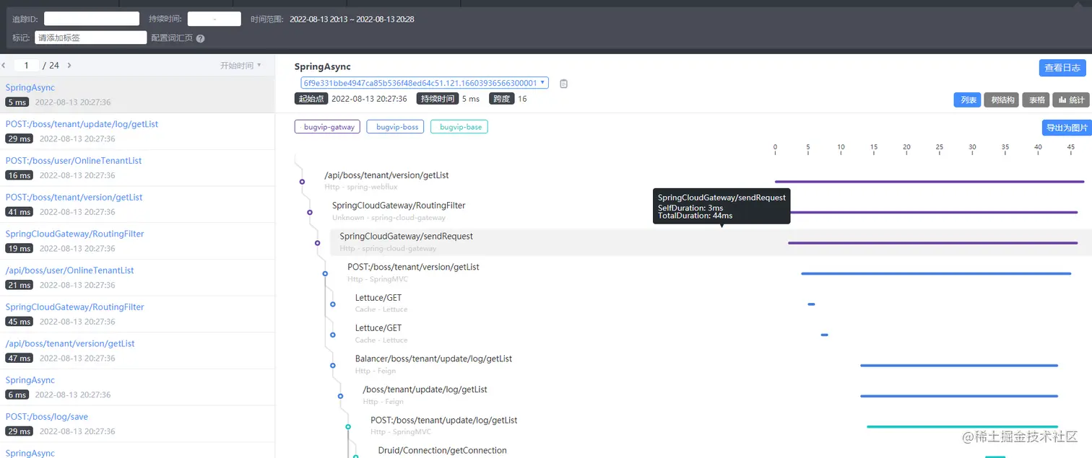Click the 持续时间 badge in trace header

tap(438, 99)
